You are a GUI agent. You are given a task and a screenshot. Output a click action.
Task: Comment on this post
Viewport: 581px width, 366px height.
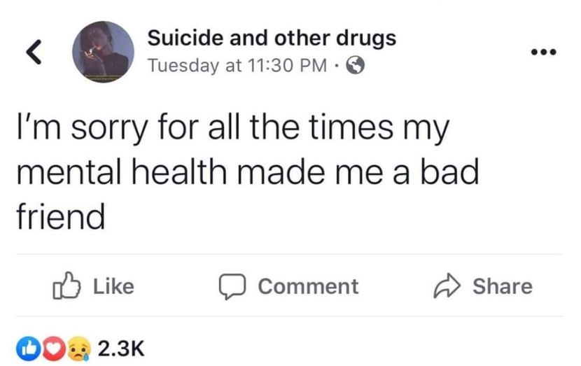tap(288, 286)
